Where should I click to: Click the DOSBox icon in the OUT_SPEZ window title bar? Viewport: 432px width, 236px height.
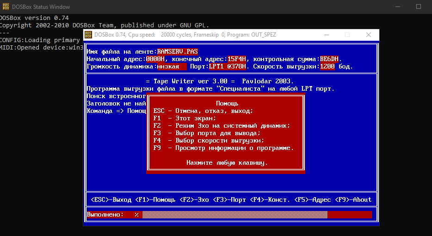(x=88, y=35)
